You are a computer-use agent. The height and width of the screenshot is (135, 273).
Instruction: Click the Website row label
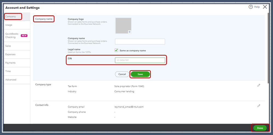point(72,117)
